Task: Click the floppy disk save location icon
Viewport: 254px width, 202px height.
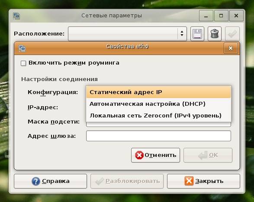Action: 197,34
